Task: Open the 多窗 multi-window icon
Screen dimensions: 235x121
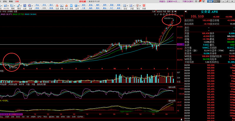Action: [131, 6]
